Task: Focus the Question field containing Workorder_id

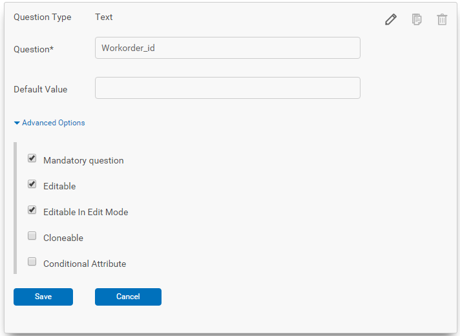Action: (227, 48)
